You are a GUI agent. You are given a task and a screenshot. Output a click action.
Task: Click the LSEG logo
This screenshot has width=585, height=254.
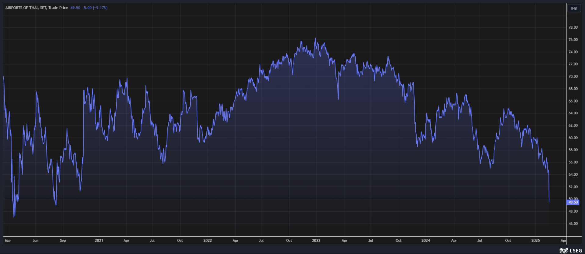coord(571,251)
